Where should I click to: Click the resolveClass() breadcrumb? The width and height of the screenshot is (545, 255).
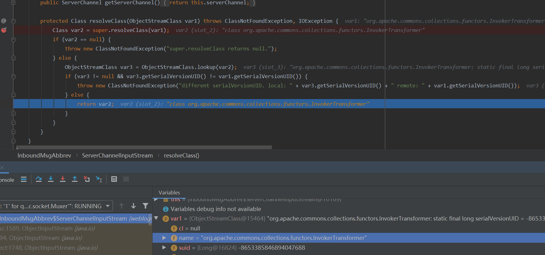point(181,156)
